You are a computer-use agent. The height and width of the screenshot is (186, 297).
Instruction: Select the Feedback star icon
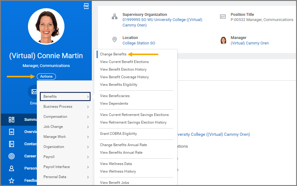click(x=12, y=181)
